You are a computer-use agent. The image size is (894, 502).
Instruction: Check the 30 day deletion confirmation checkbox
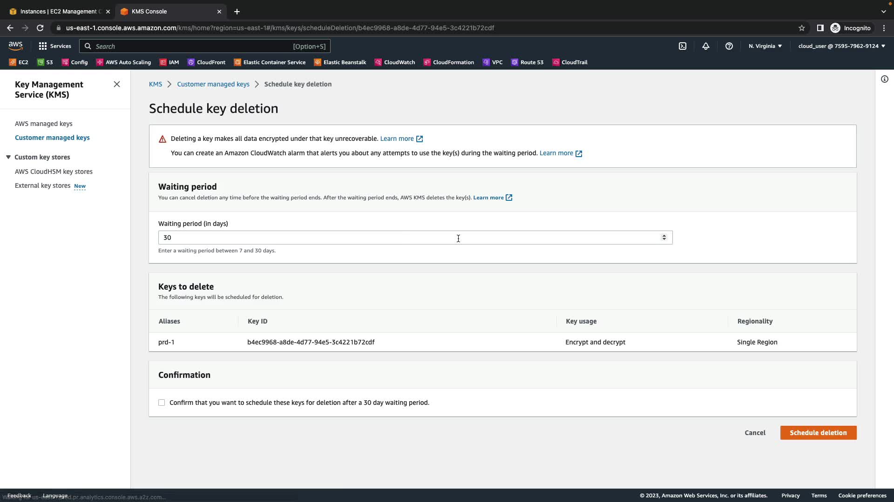[x=162, y=403]
